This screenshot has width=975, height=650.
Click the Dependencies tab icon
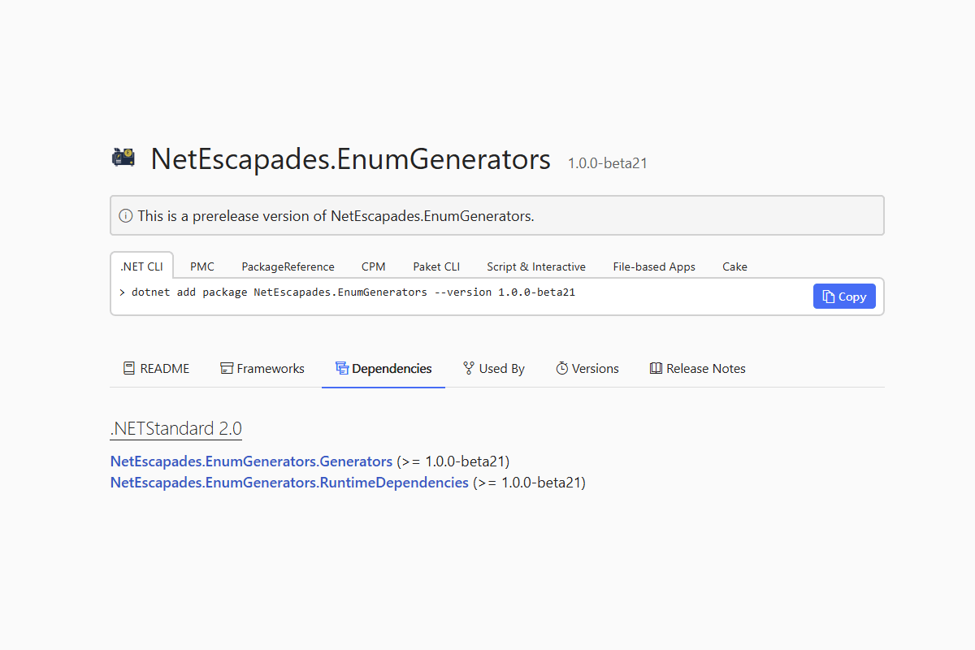[x=342, y=369]
